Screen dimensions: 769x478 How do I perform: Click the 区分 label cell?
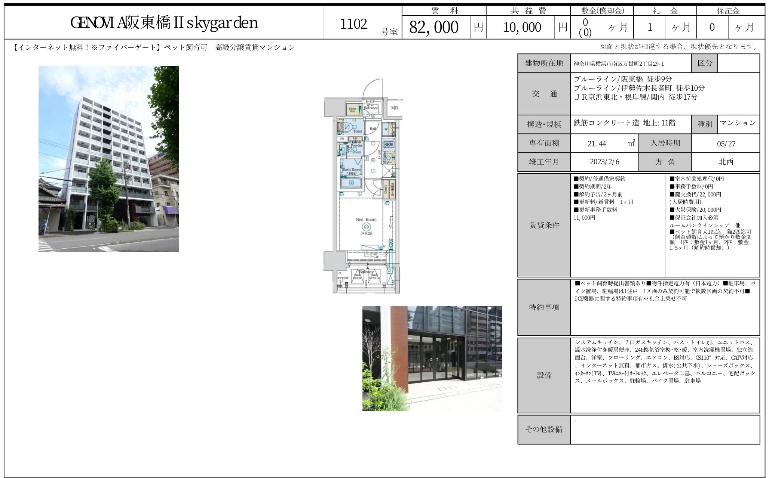(705, 63)
